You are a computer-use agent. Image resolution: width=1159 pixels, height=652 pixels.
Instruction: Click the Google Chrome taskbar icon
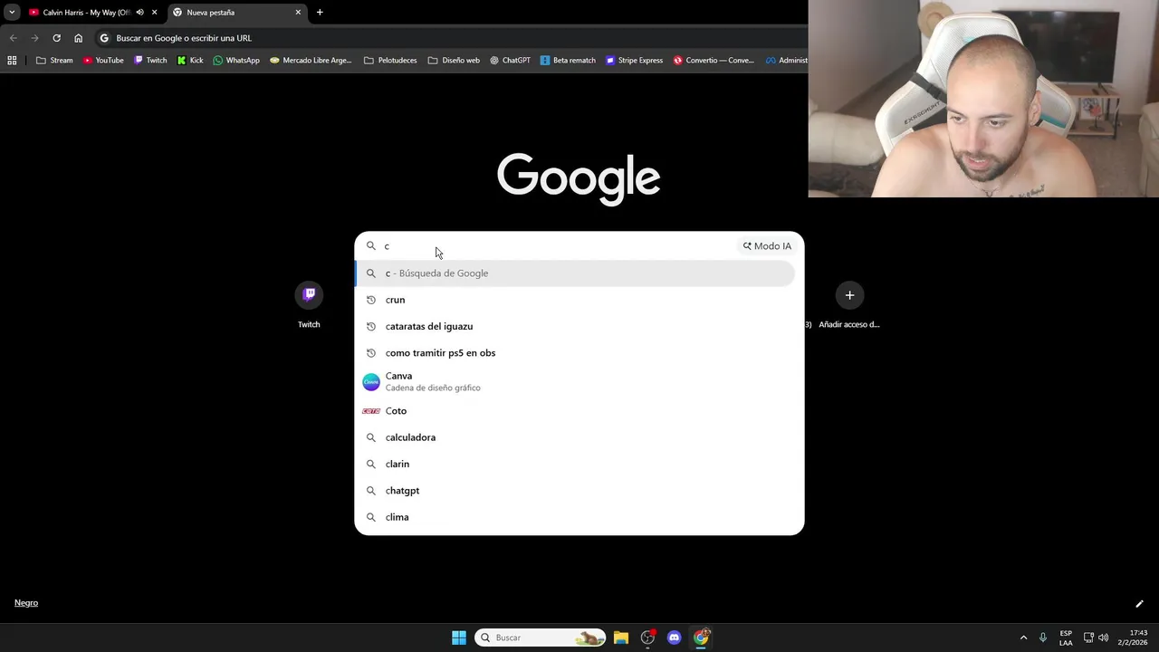click(701, 638)
